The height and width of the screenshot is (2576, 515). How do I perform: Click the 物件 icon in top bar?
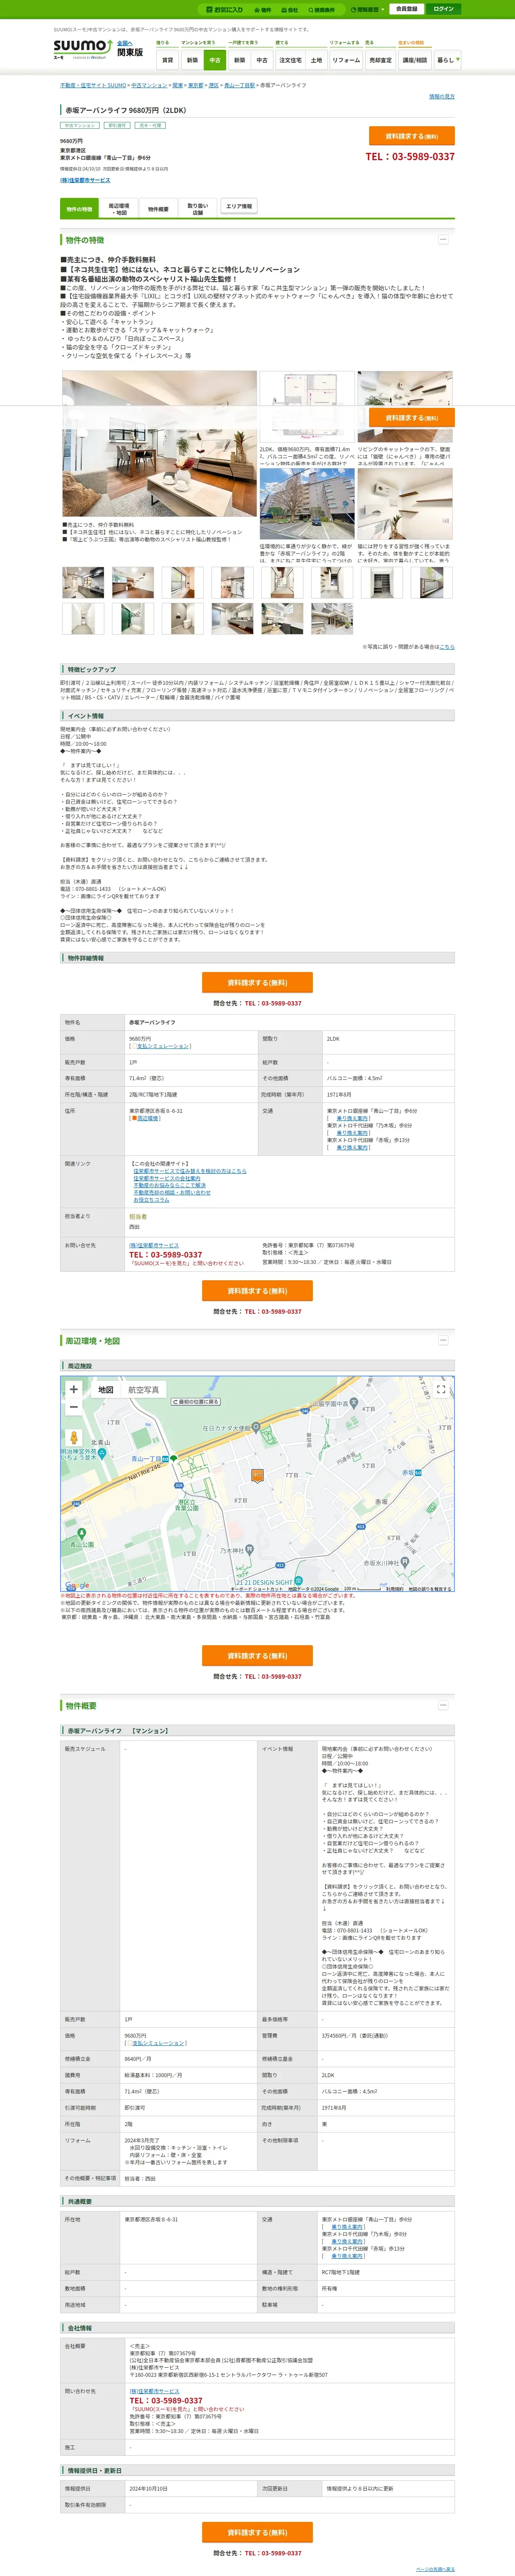tap(263, 9)
